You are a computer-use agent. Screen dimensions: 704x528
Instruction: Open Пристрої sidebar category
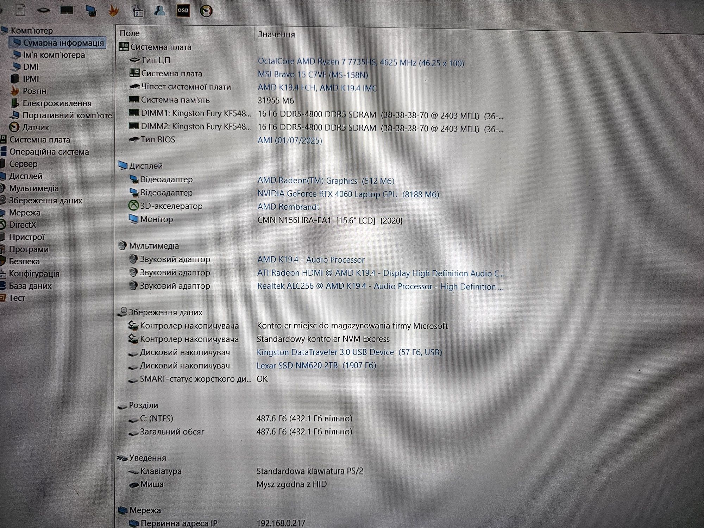(23, 237)
